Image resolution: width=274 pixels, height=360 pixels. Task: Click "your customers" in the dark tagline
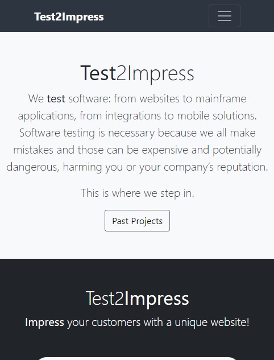[x=103, y=322]
